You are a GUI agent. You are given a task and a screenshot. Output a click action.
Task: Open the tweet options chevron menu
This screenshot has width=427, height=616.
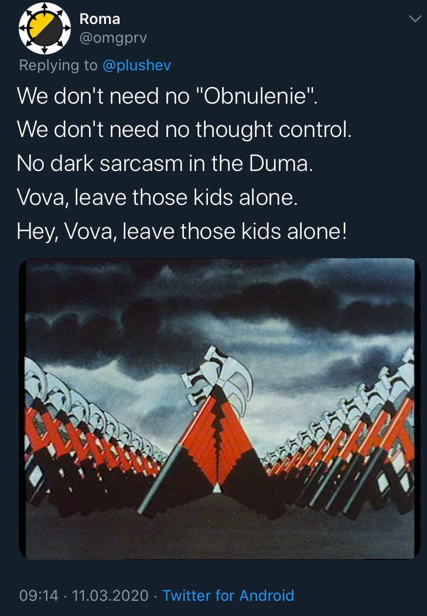coord(415,19)
